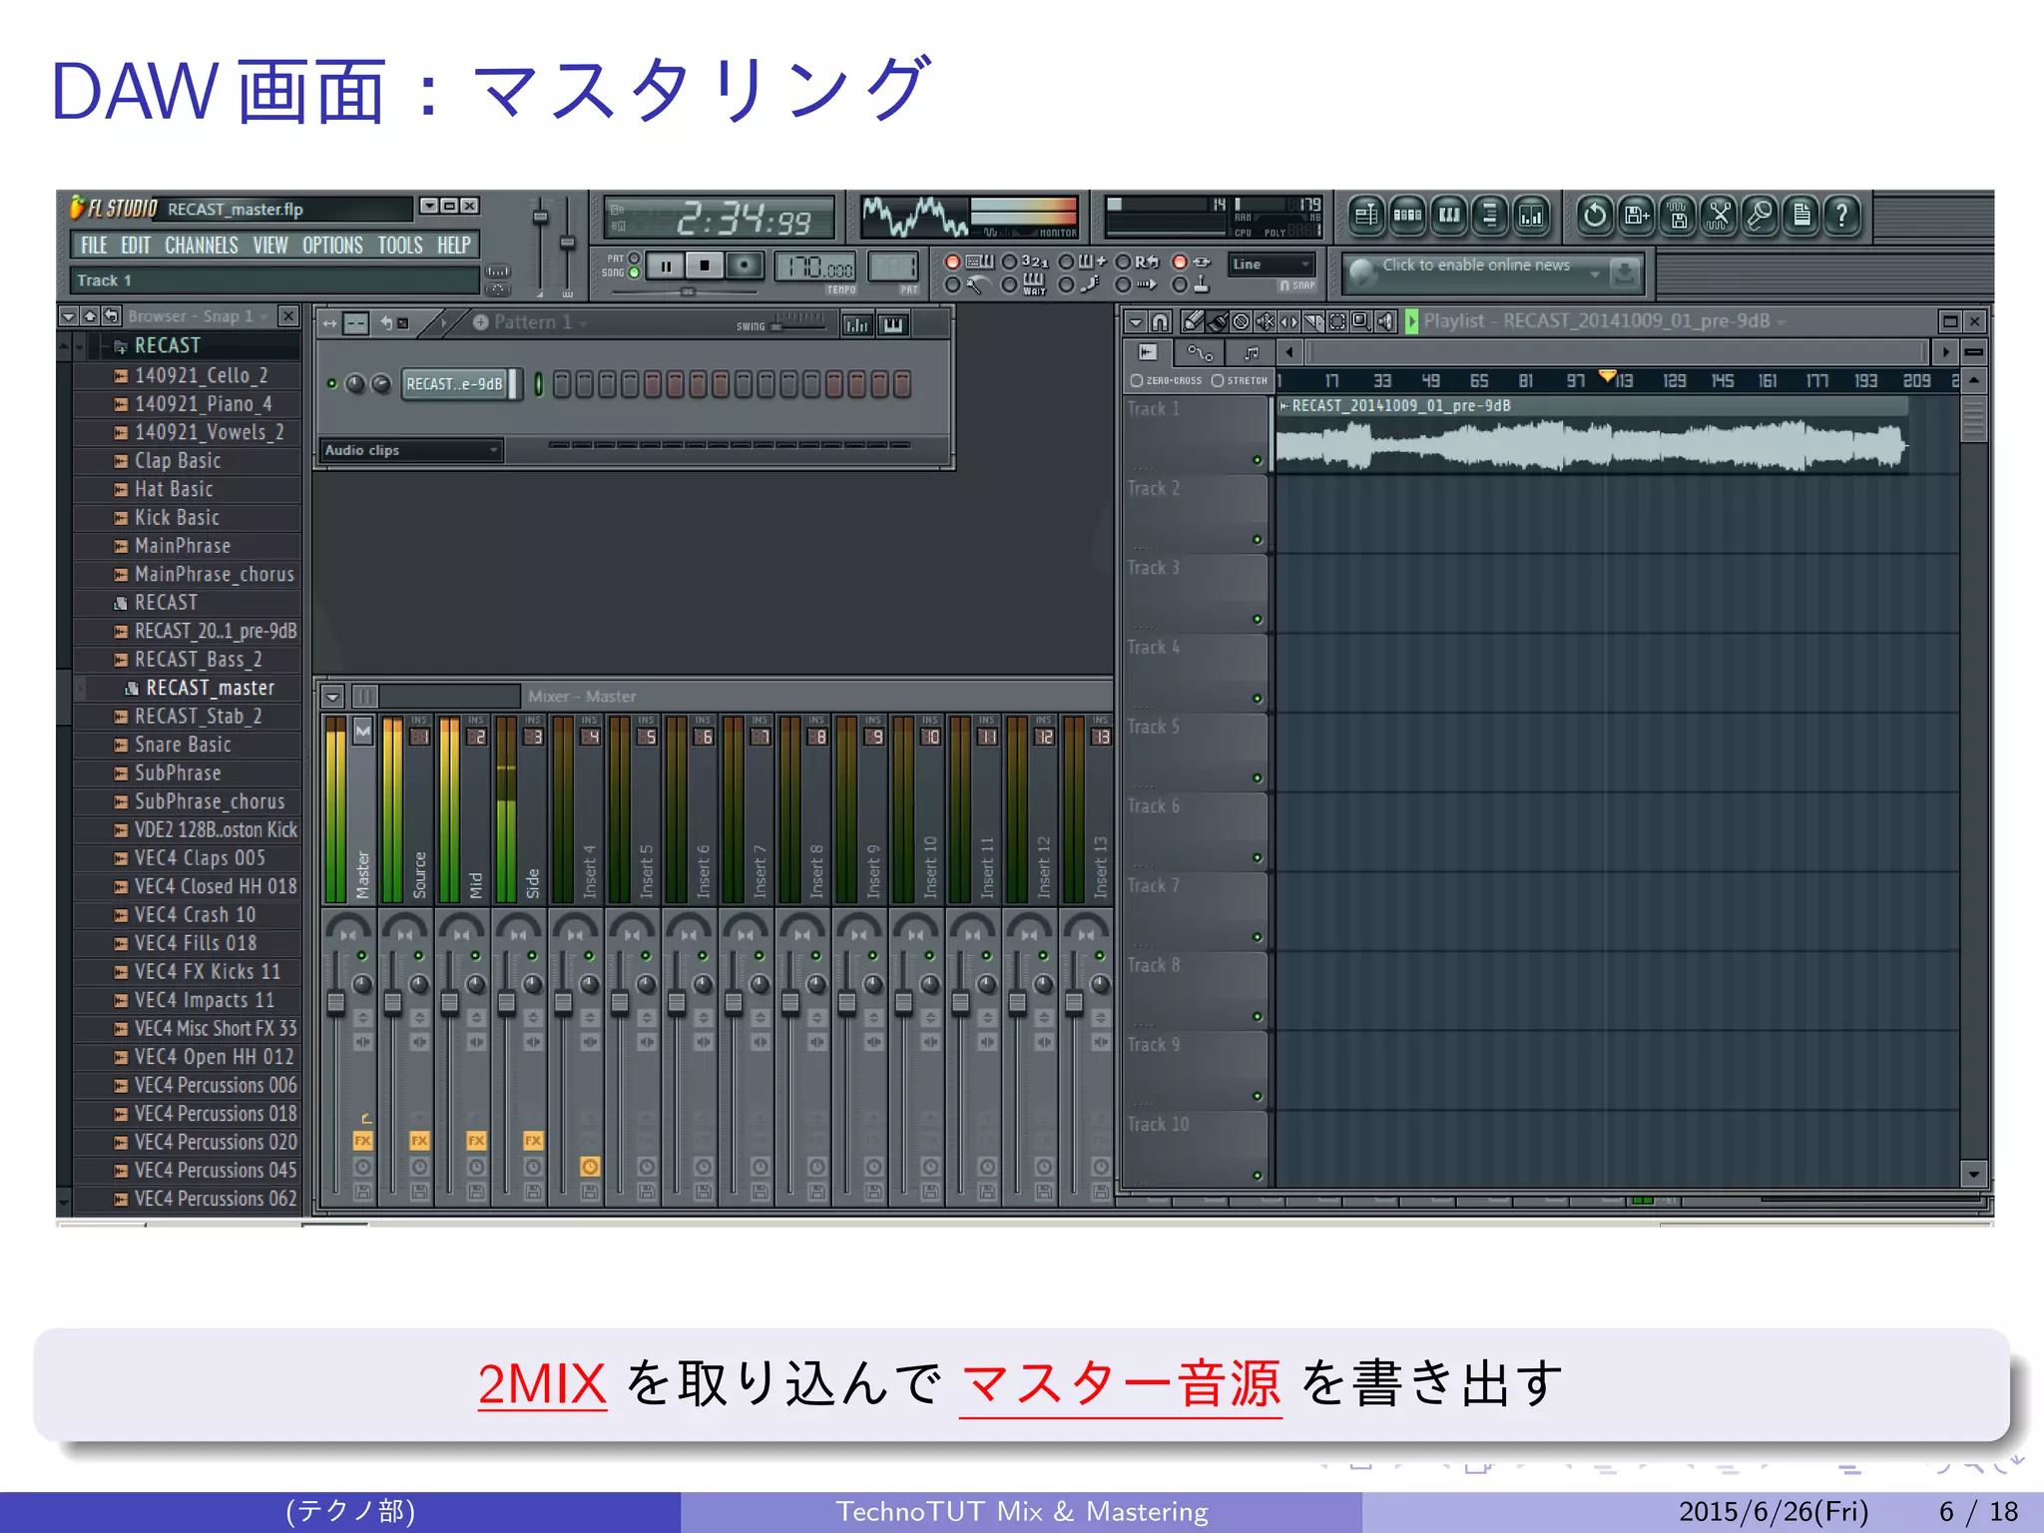Open the audio editor scissors tool

(1719, 216)
